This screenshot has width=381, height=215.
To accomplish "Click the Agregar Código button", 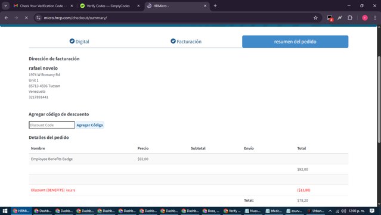I will coord(89,125).
